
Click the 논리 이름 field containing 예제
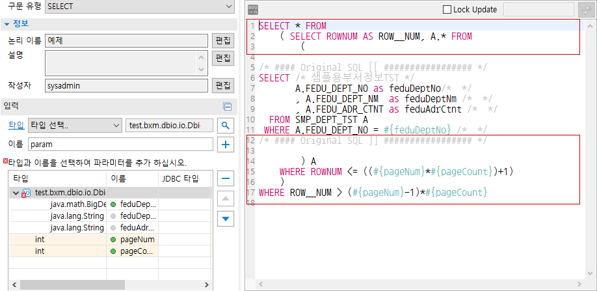pos(126,40)
